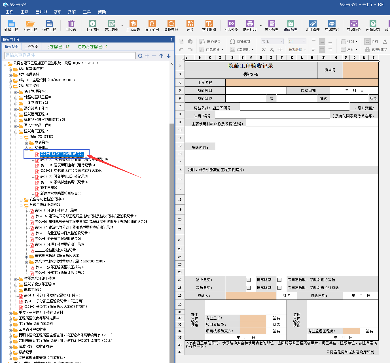The height and width of the screenshot is (363, 390).
Task: Open the 工程 menu
Action: [9, 12]
